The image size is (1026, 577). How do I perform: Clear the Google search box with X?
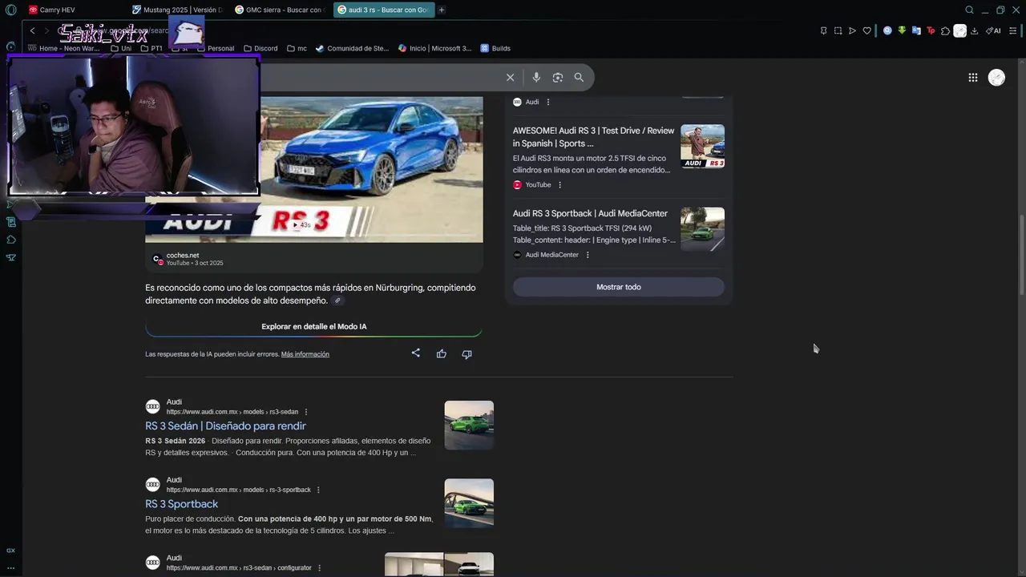click(x=510, y=77)
